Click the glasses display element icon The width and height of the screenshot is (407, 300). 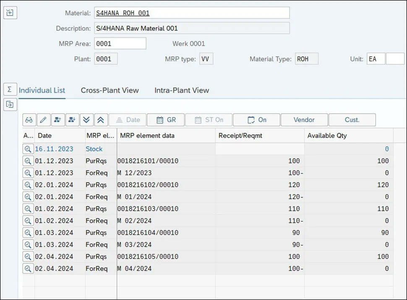(x=29, y=120)
